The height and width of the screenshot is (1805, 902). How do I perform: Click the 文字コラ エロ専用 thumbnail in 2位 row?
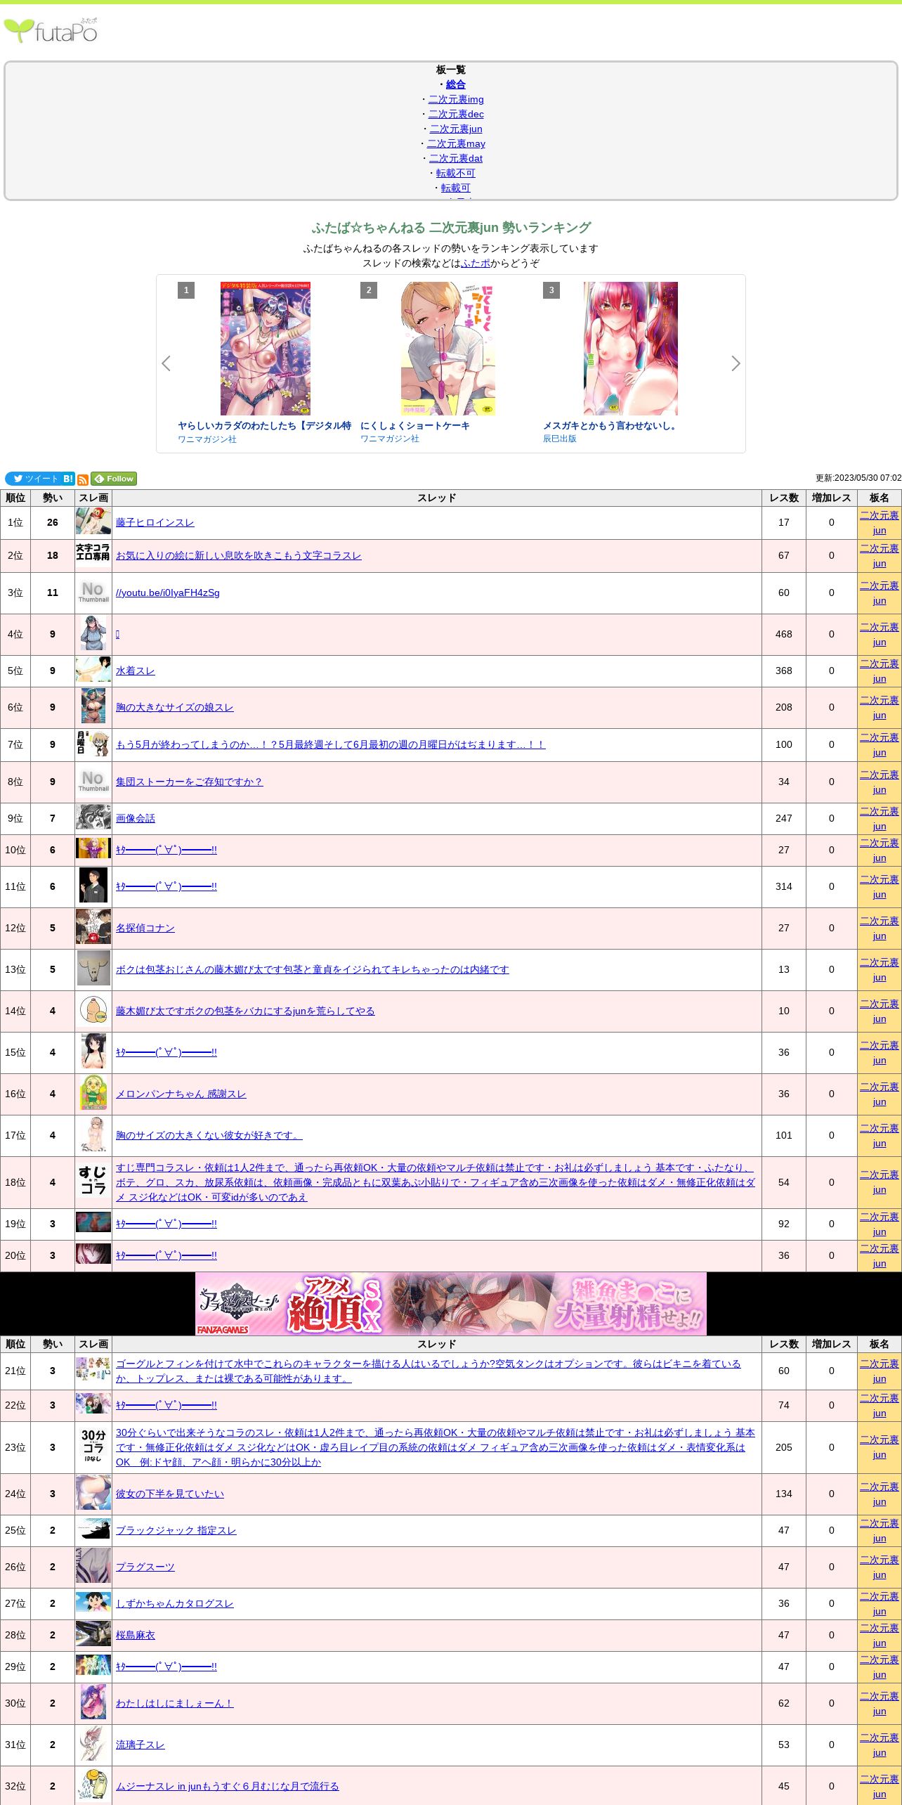tap(93, 554)
